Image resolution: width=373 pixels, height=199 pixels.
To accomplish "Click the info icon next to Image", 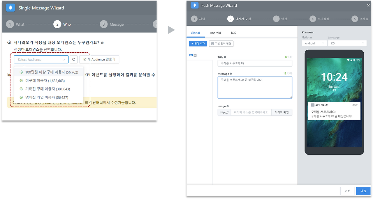I will [x=228, y=106].
